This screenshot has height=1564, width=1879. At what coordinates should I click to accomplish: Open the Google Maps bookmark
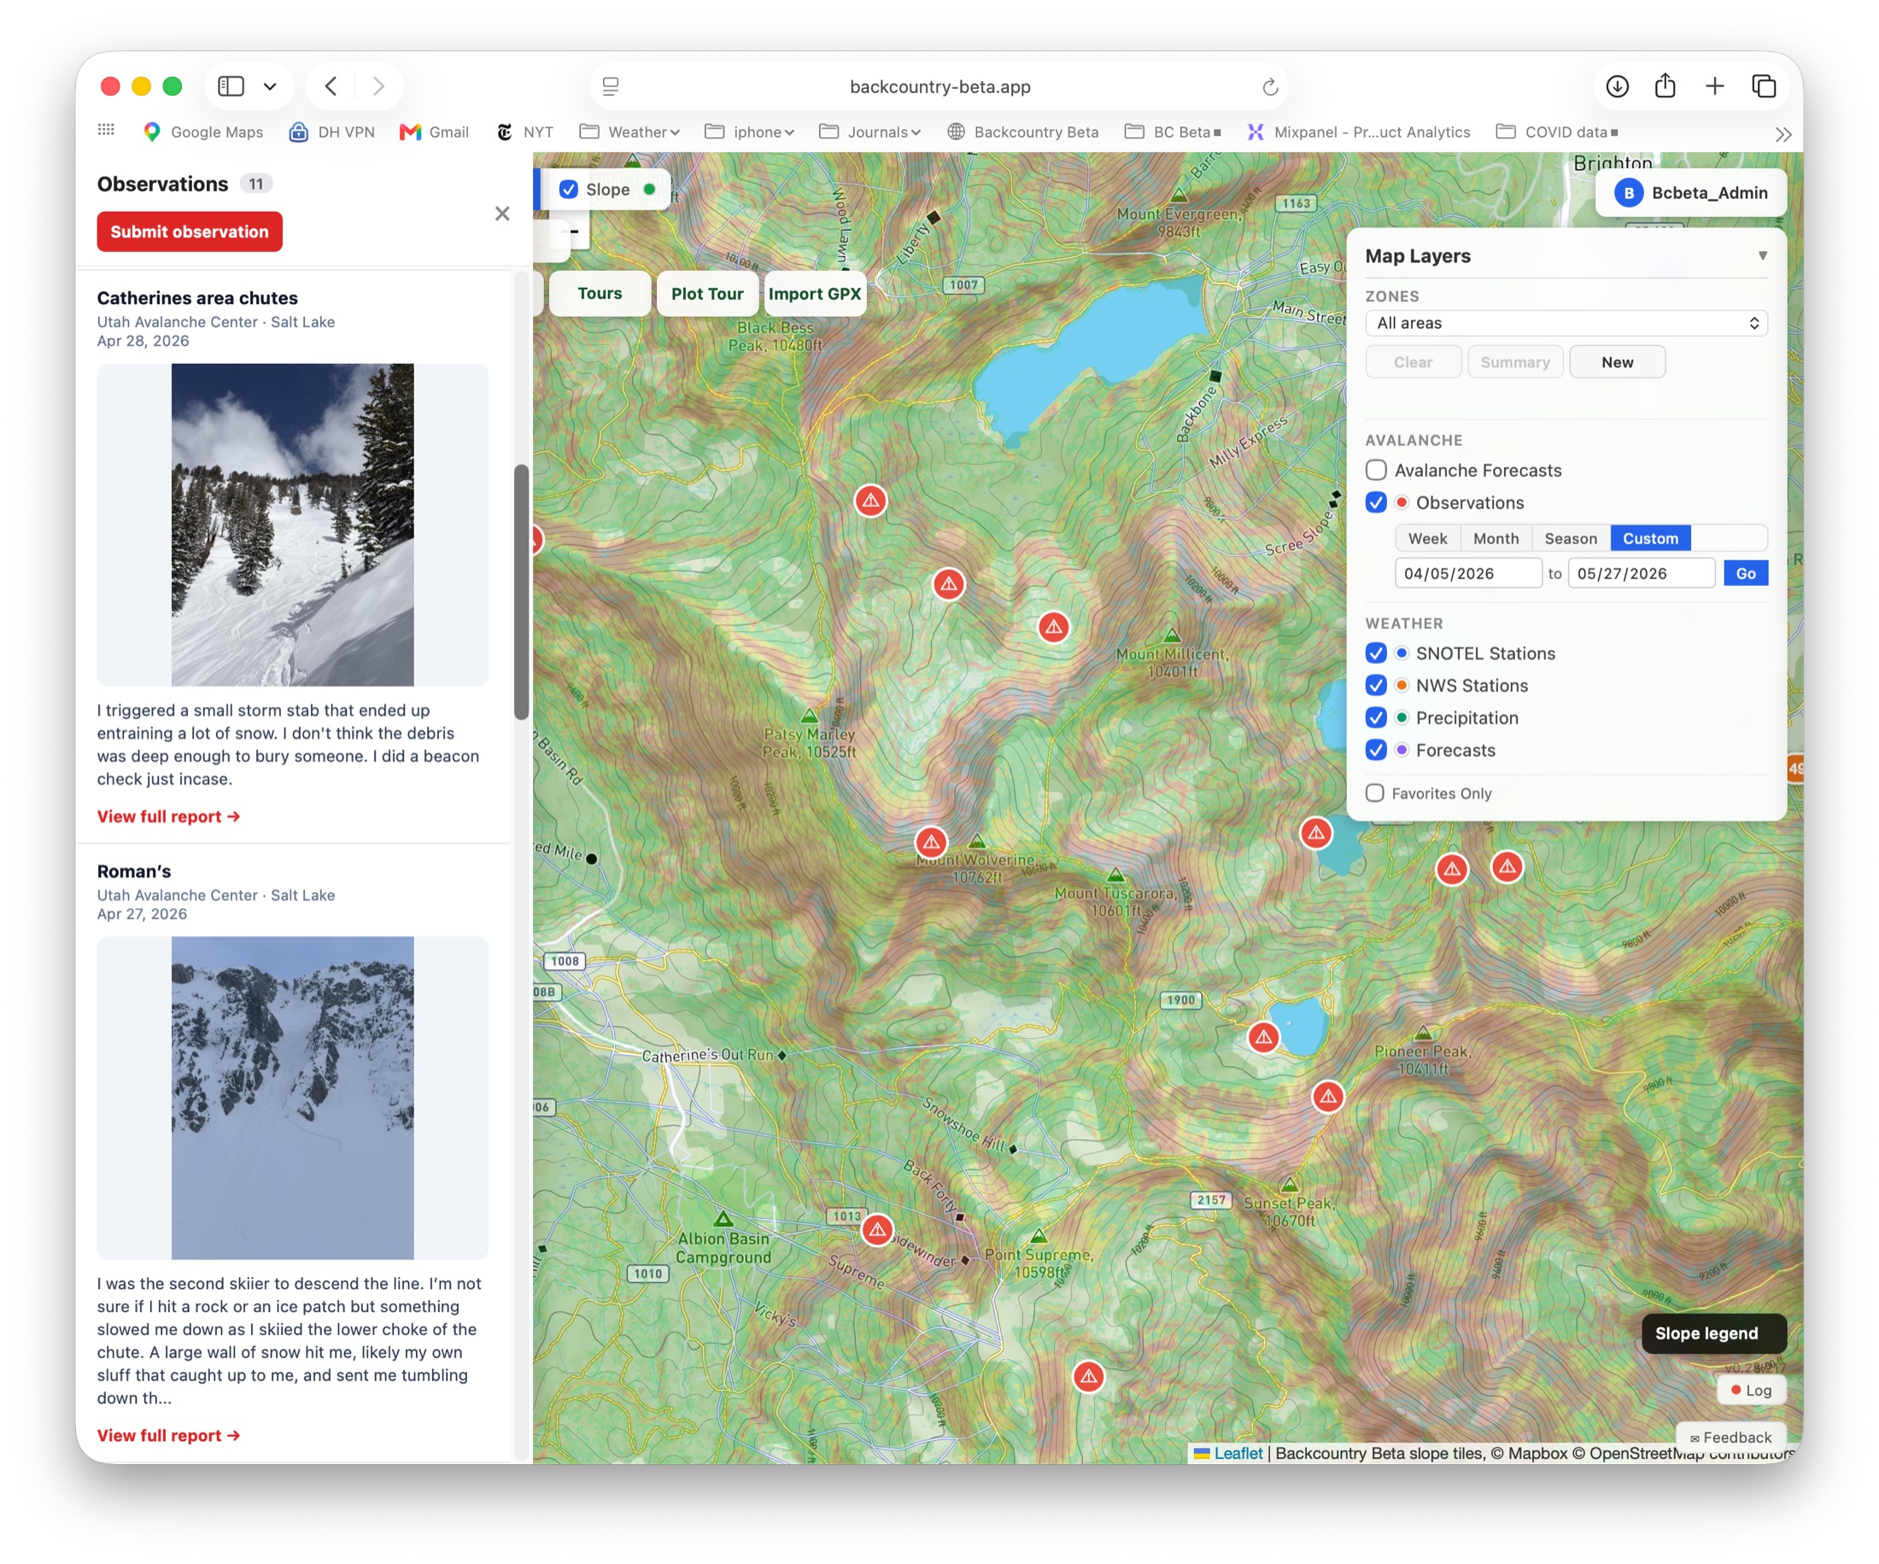[x=203, y=132]
